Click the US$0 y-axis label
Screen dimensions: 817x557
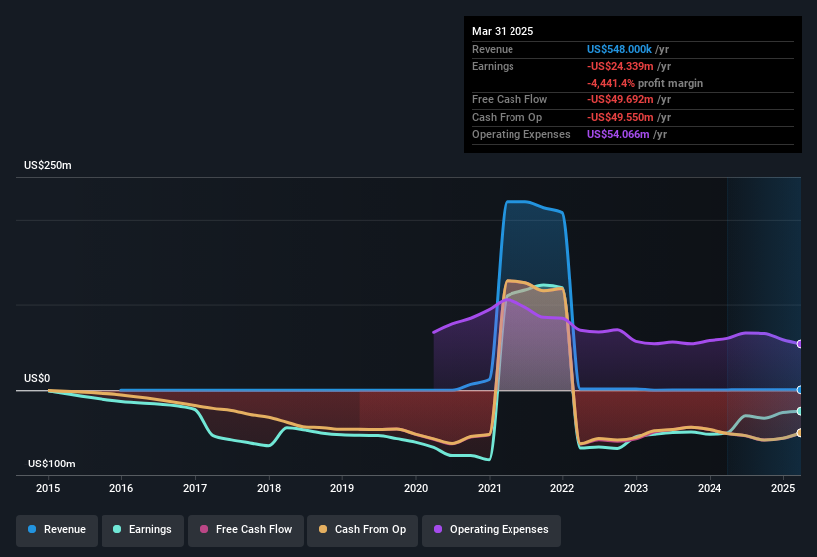coord(37,378)
